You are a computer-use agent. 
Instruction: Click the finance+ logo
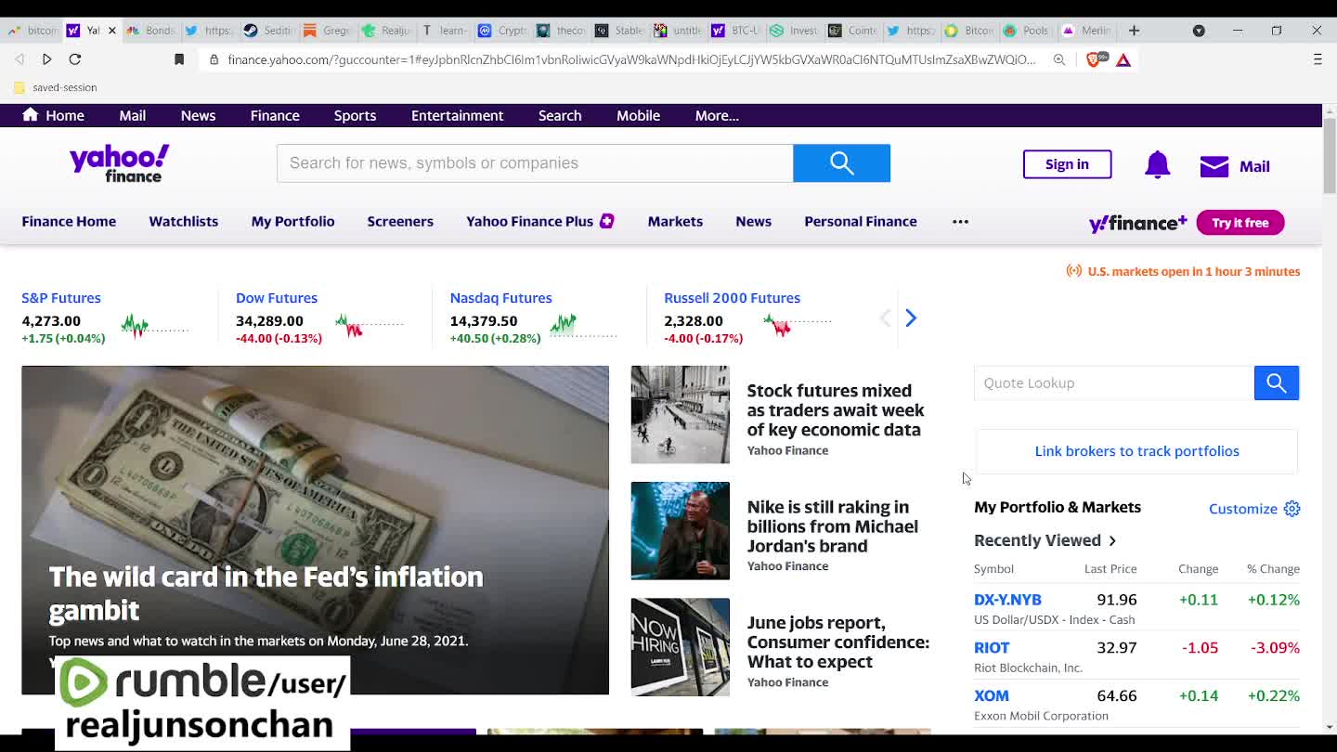(x=1137, y=223)
